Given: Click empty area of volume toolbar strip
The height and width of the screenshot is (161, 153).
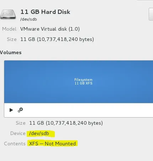Looking at the screenshot, I should (x=88, y=110).
